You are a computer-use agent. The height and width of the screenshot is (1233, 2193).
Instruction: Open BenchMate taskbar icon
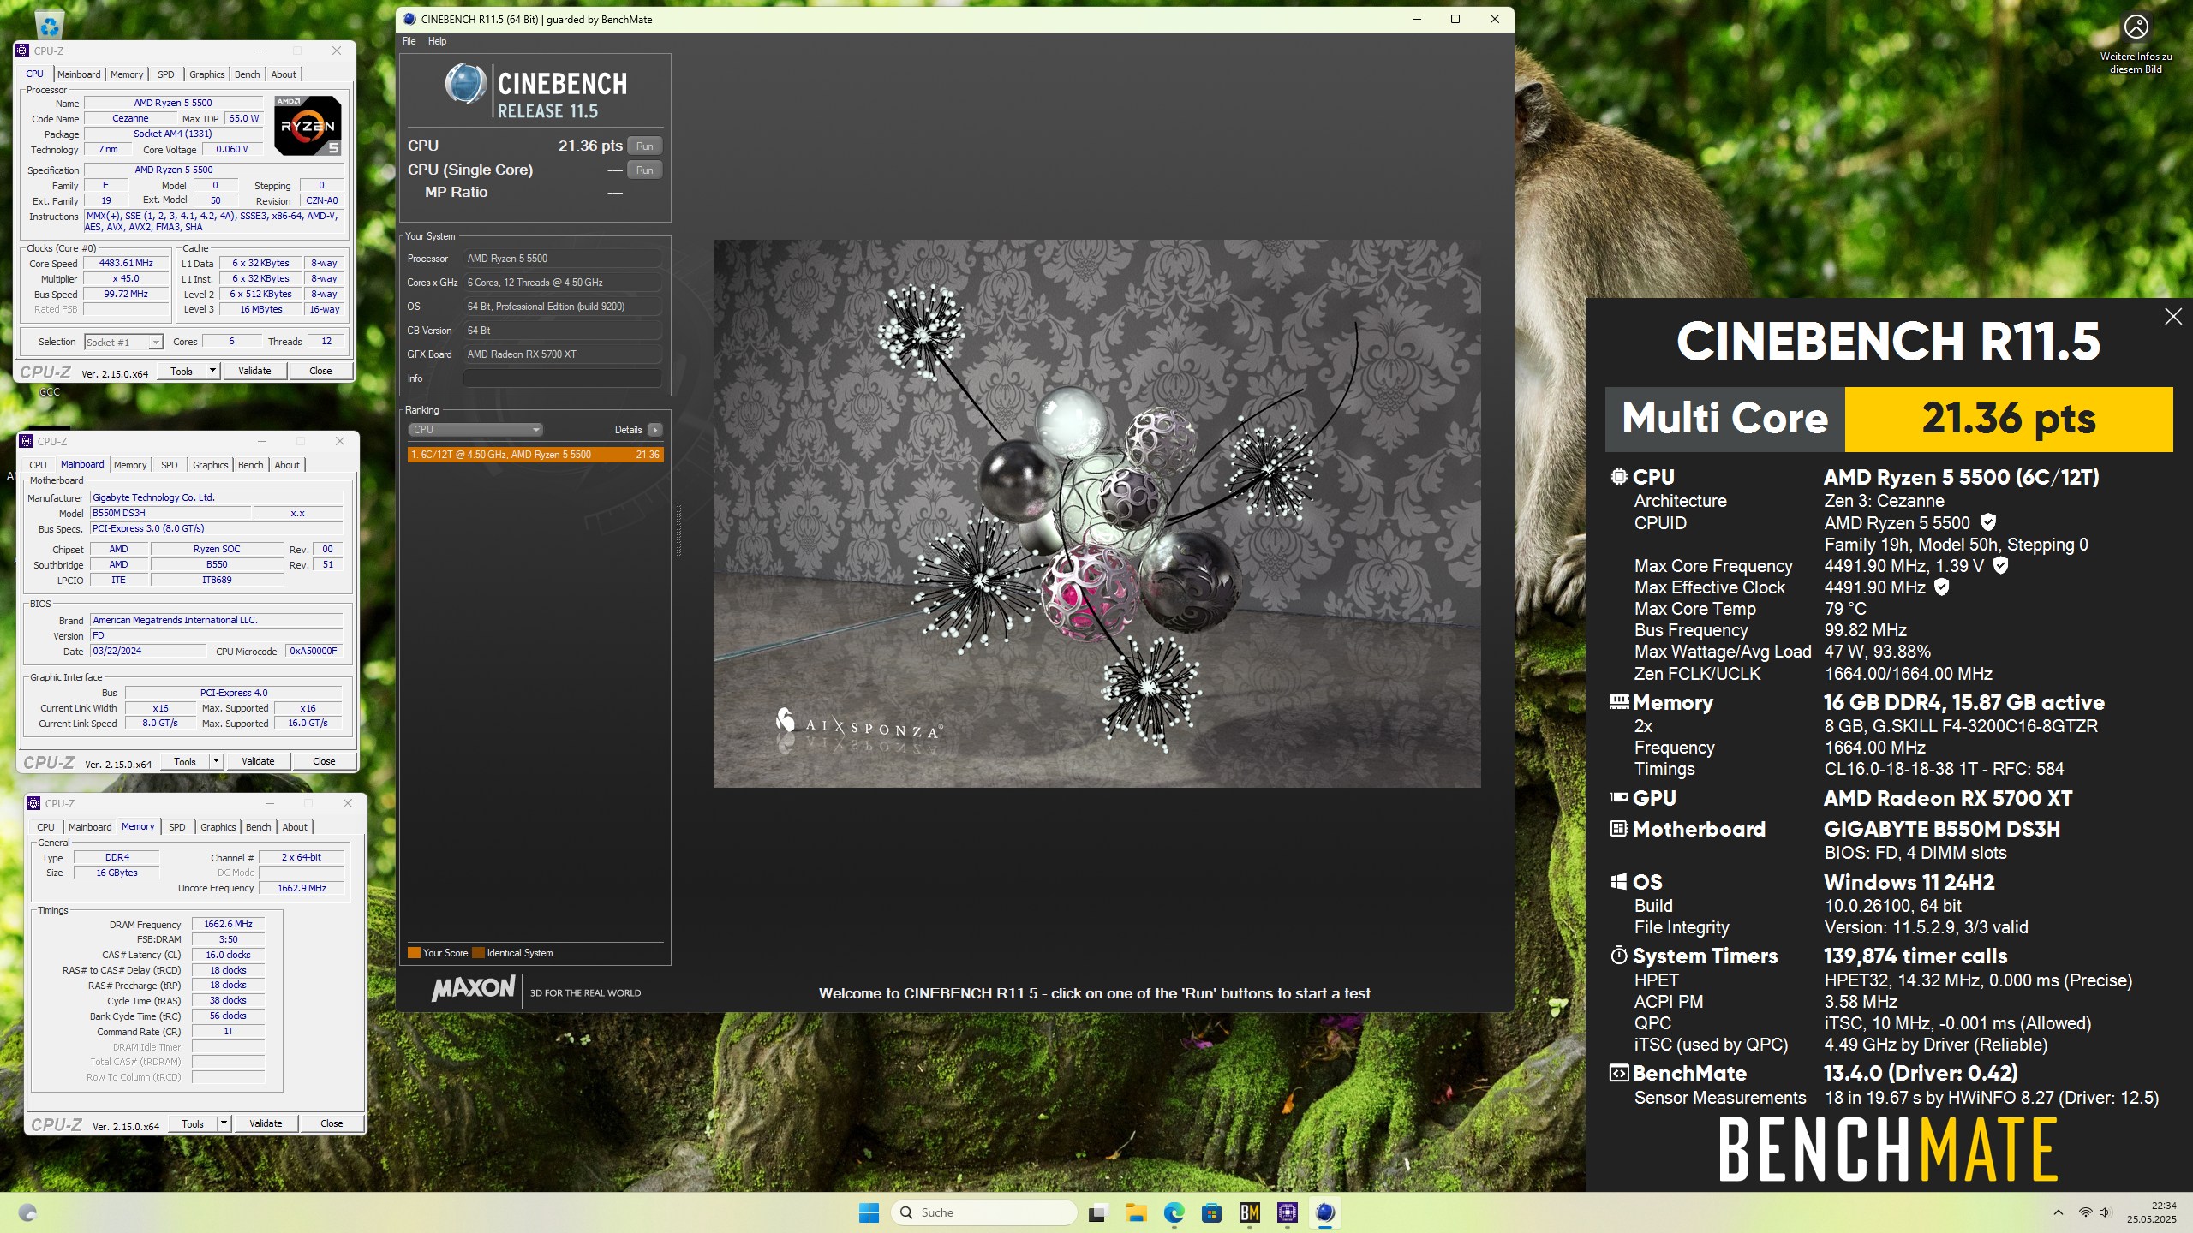(x=1249, y=1212)
